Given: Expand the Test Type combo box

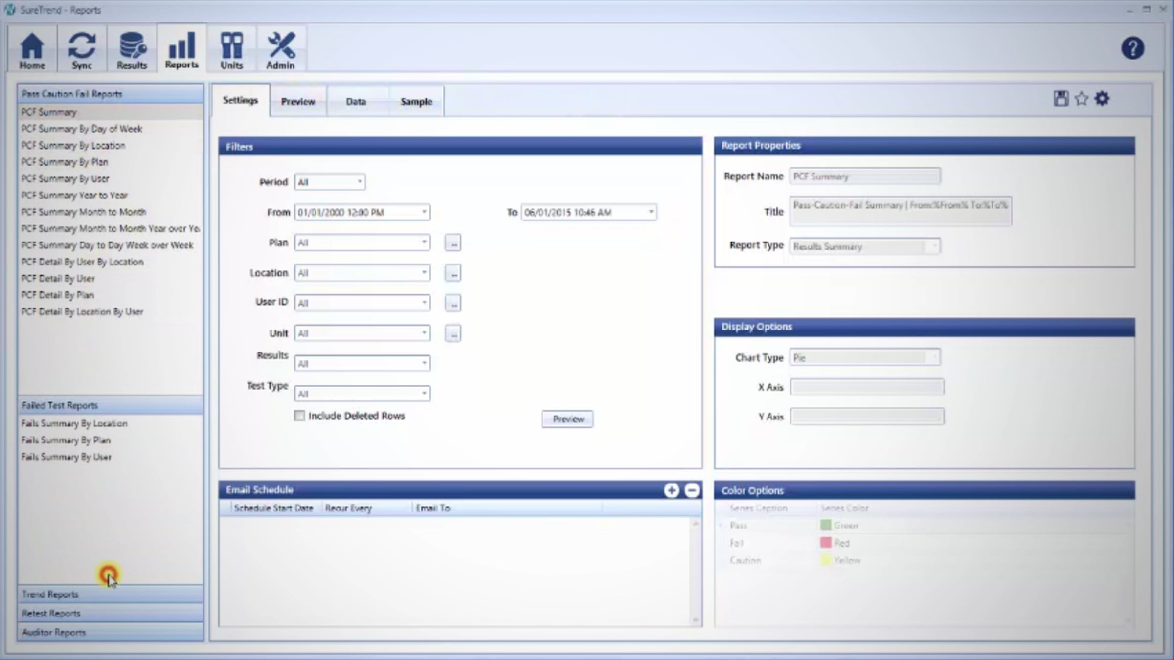Looking at the screenshot, I should tap(362, 394).
